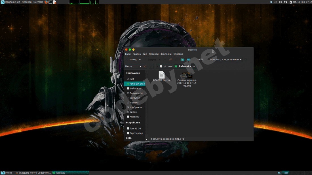Open the Вперёд history dropdown arrow

pyautogui.click(x=159, y=59)
